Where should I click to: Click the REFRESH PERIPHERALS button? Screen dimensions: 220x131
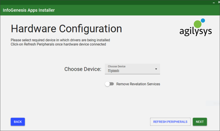click(170, 122)
